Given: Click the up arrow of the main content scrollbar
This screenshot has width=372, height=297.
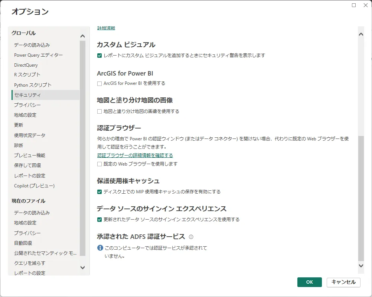Looking at the screenshot, I should [x=361, y=34].
